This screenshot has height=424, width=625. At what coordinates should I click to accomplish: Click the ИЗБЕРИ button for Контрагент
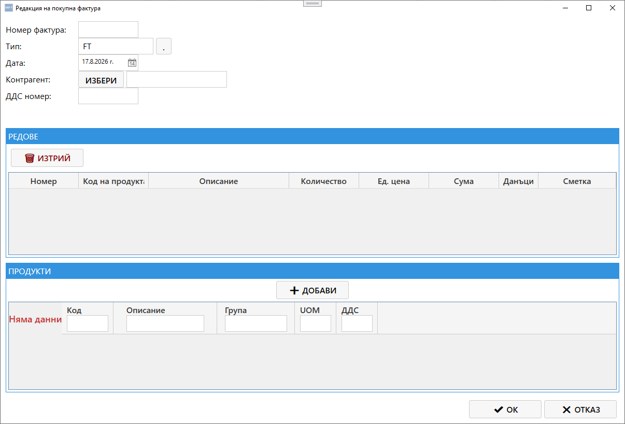pos(101,80)
